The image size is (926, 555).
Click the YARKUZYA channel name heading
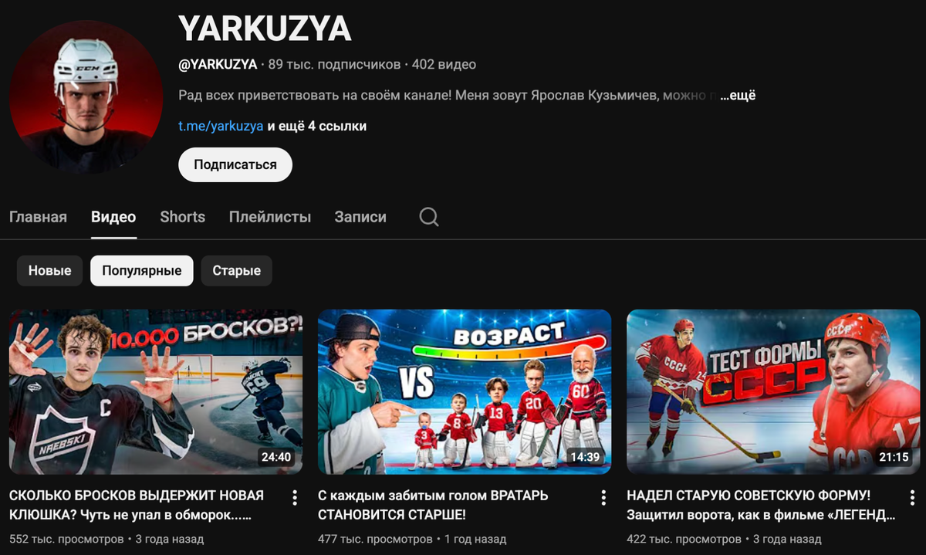click(x=265, y=29)
